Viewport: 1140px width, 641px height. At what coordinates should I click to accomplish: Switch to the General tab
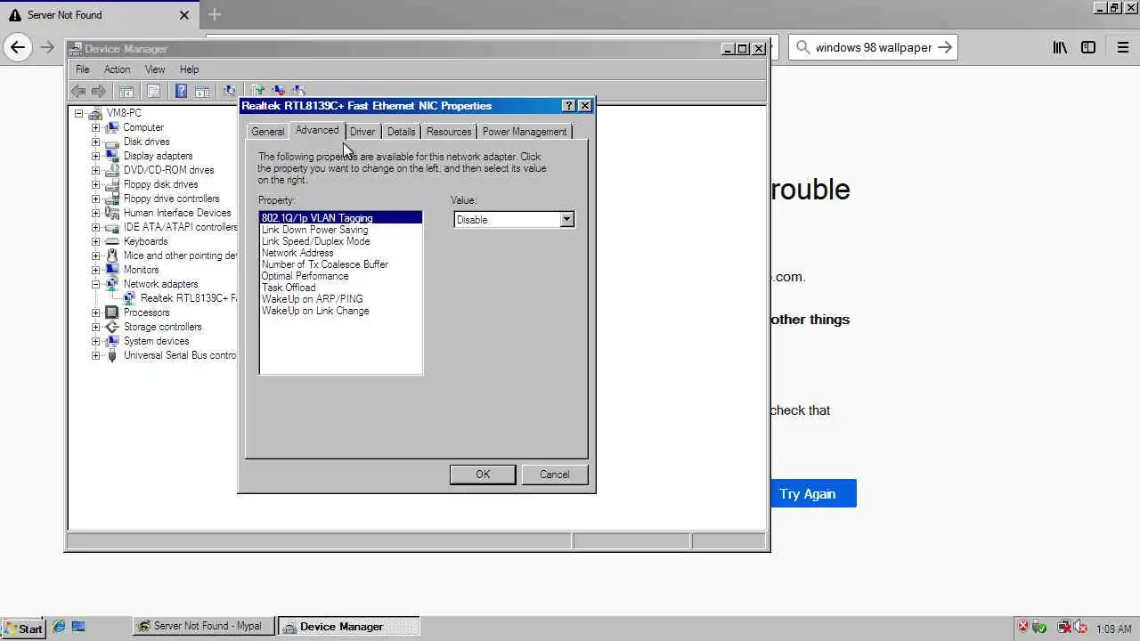click(267, 132)
